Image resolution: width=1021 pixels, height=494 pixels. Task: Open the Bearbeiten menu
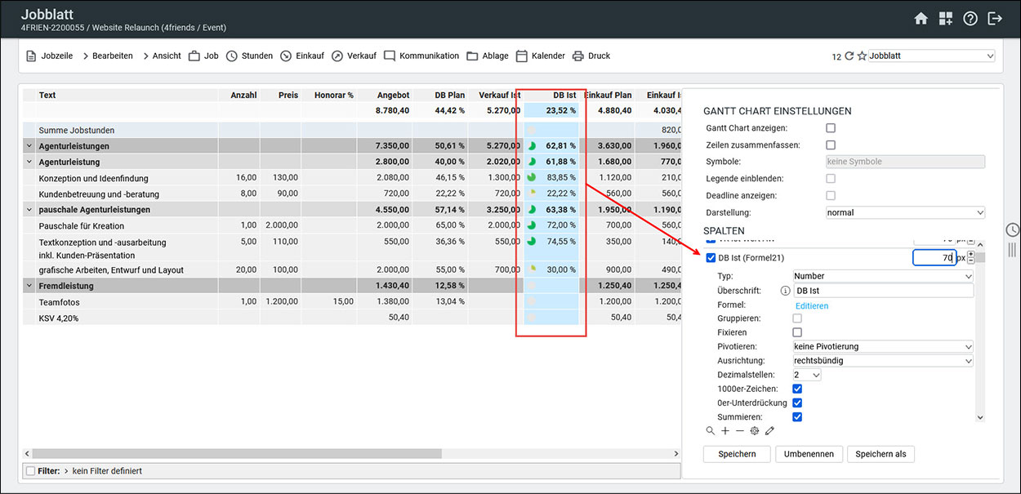(x=113, y=56)
